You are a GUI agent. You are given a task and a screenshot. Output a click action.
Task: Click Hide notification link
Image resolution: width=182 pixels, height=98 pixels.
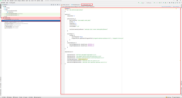(x=176, y=7)
